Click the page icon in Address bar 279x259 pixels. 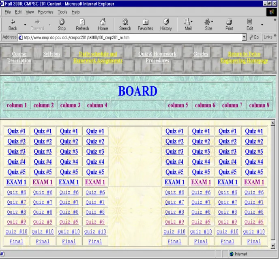[21, 37]
